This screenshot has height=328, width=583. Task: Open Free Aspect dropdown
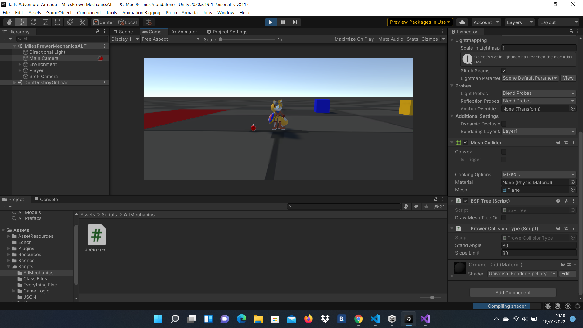[170, 39]
